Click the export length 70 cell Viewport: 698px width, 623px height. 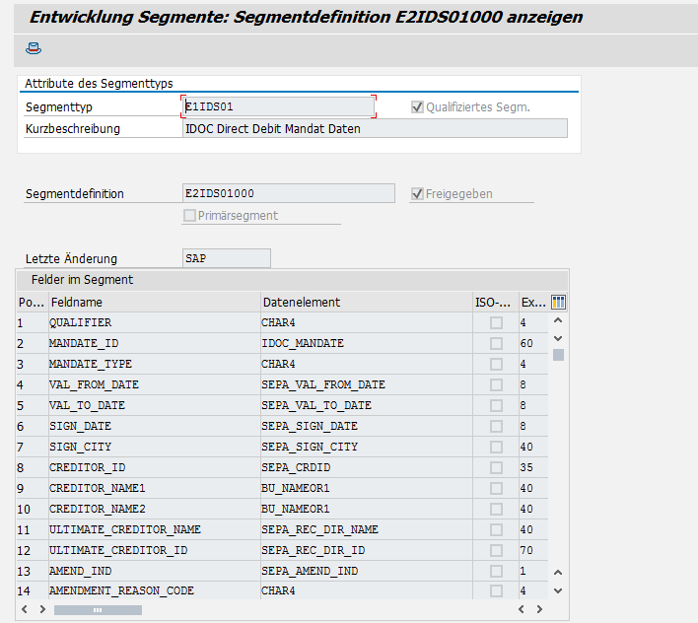[x=533, y=550]
